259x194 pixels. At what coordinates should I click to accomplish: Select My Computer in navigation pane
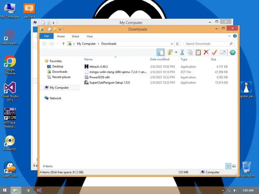pyautogui.click(x=59, y=88)
